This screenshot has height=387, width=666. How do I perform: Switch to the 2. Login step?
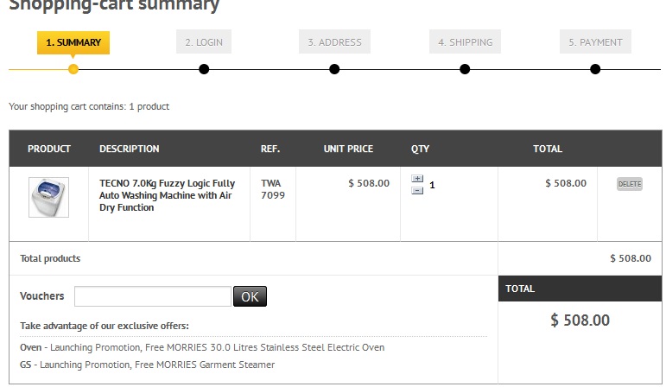204,42
